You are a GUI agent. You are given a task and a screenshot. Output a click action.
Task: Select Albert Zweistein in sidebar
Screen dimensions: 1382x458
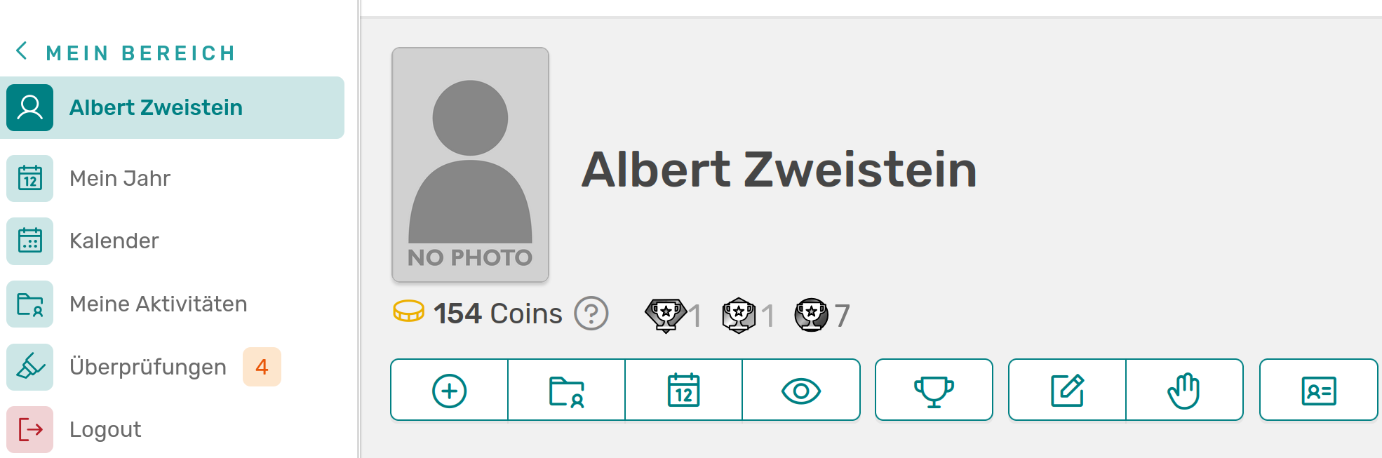(x=156, y=108)
